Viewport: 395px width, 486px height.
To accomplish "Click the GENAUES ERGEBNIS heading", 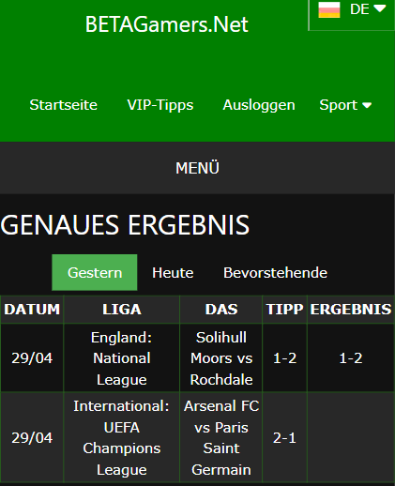I will tap(125, 224).
